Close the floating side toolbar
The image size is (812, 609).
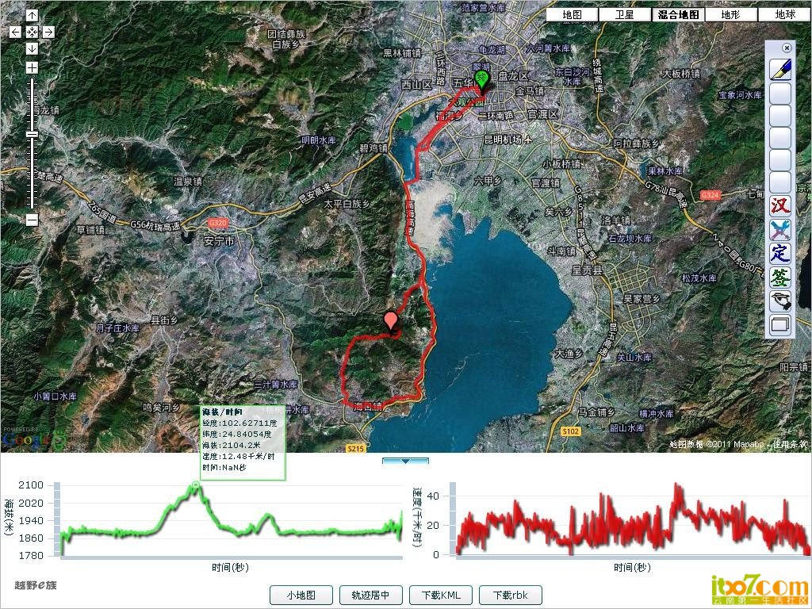[x=787, y=48]
